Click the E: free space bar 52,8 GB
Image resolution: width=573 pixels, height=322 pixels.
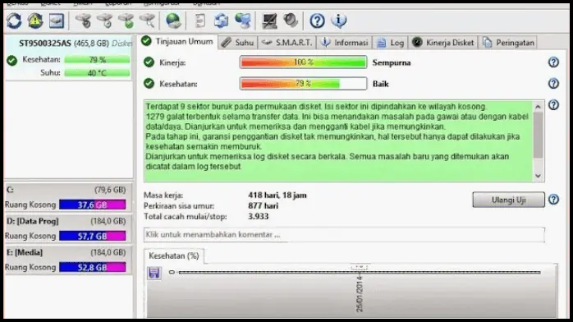coord(93,267)
